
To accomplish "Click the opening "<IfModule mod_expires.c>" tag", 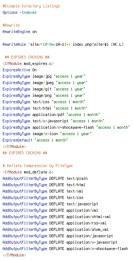I will tap(28, 63).
